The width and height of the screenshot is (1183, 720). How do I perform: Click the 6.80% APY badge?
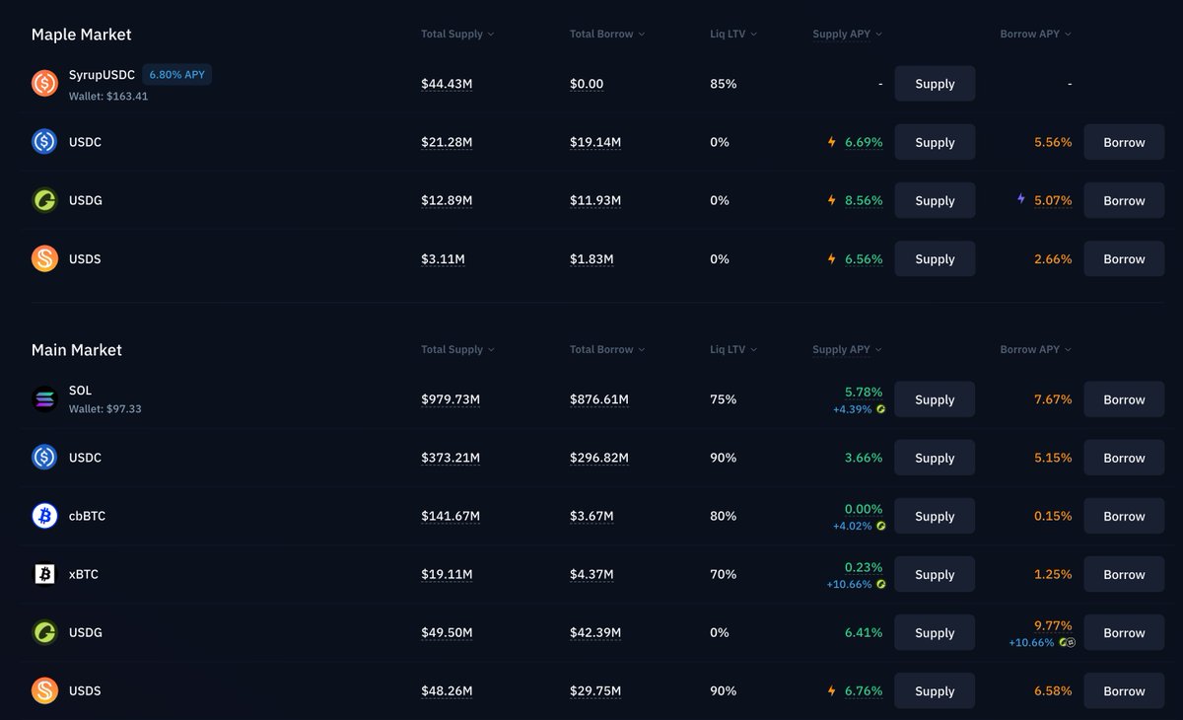(x=177, y=74)
